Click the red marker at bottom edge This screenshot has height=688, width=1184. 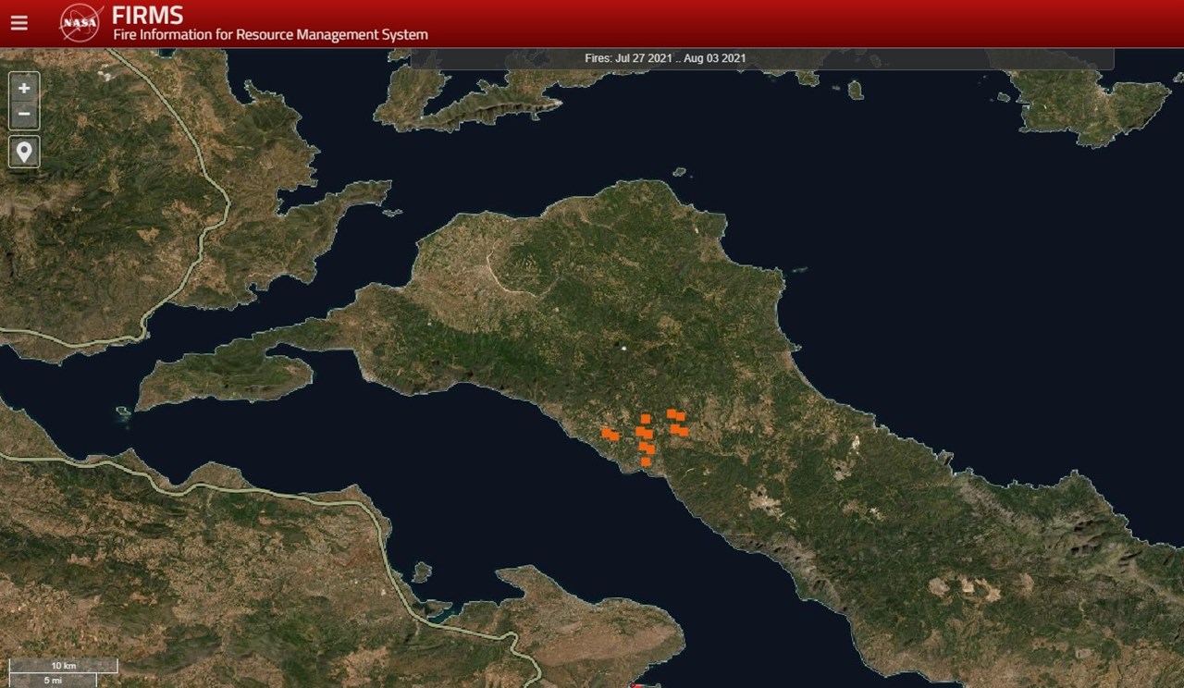pos(640,685)
